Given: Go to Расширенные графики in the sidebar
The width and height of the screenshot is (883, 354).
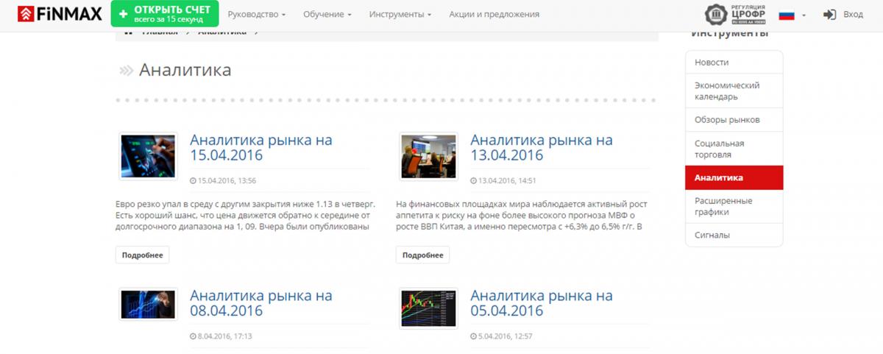Looking at the screenshot, I should pyautogui.click(x=723, y=206).
